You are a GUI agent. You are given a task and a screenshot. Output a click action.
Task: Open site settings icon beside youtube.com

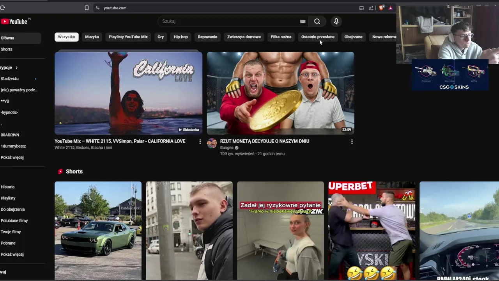point(97,8)
